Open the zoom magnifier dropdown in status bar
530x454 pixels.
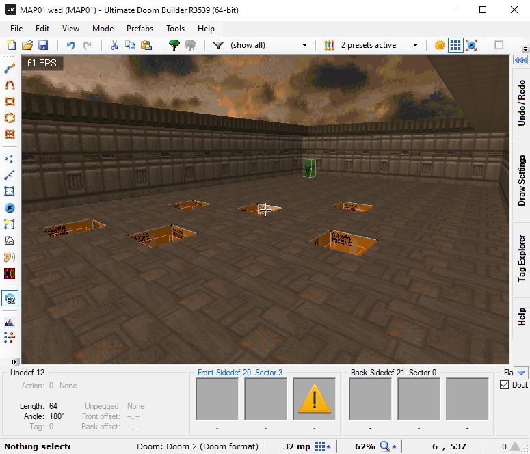[387, 446]
